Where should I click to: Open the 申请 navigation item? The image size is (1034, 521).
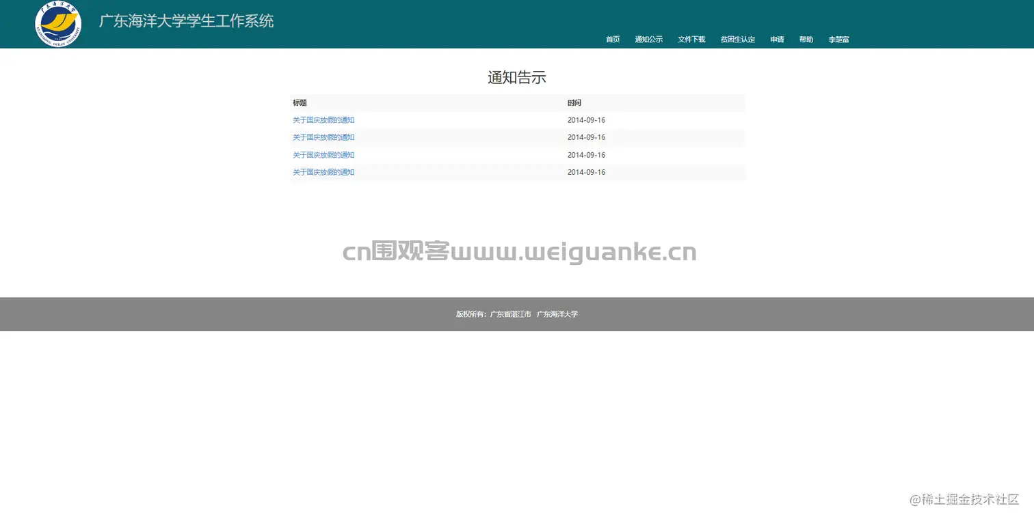[x=777, y=40]
